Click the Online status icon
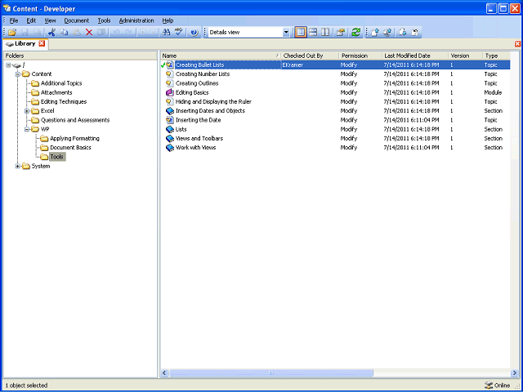 [x=489, y=385]
